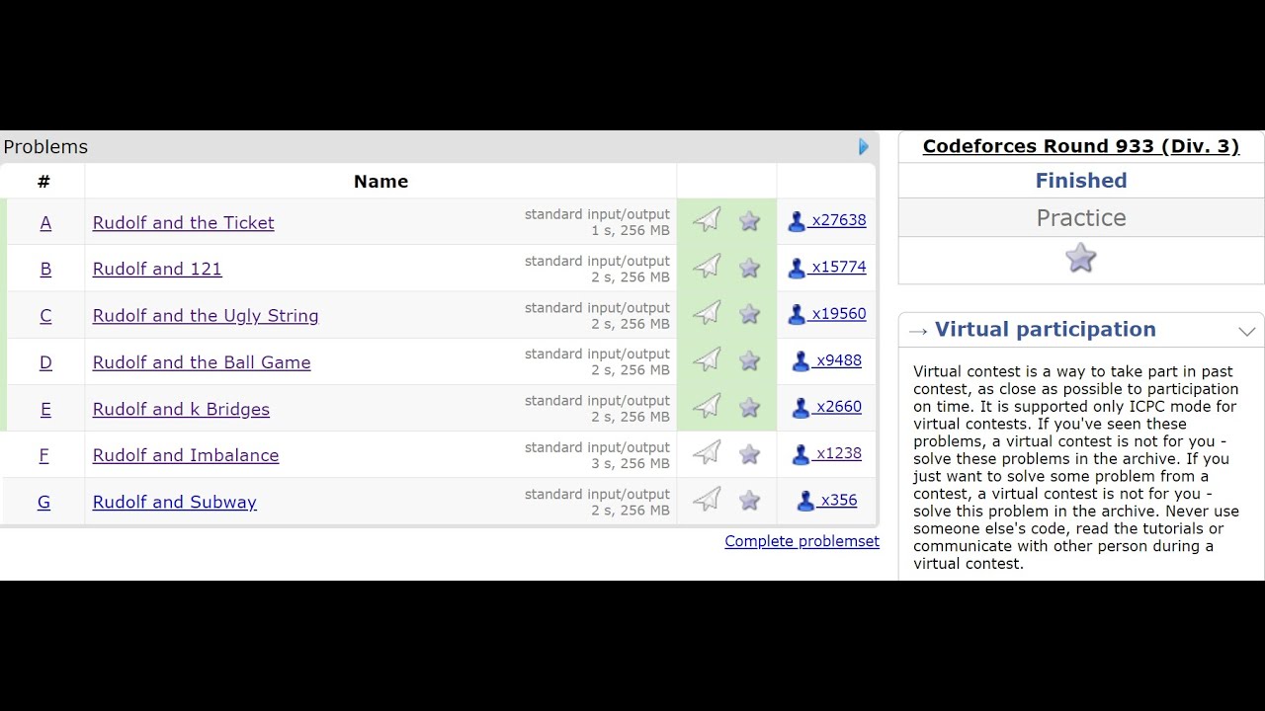The width and height of the screenshot is (1265, 711).
Task: Click problem letter A link
Action: coord(45,223)
